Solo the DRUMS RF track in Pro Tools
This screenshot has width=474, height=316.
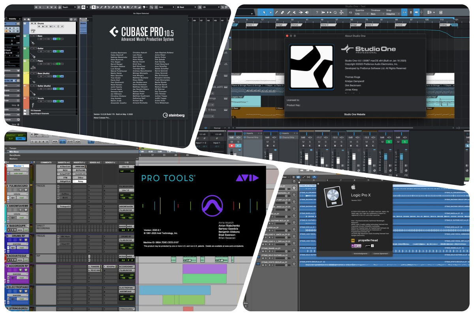pos(21,240)
